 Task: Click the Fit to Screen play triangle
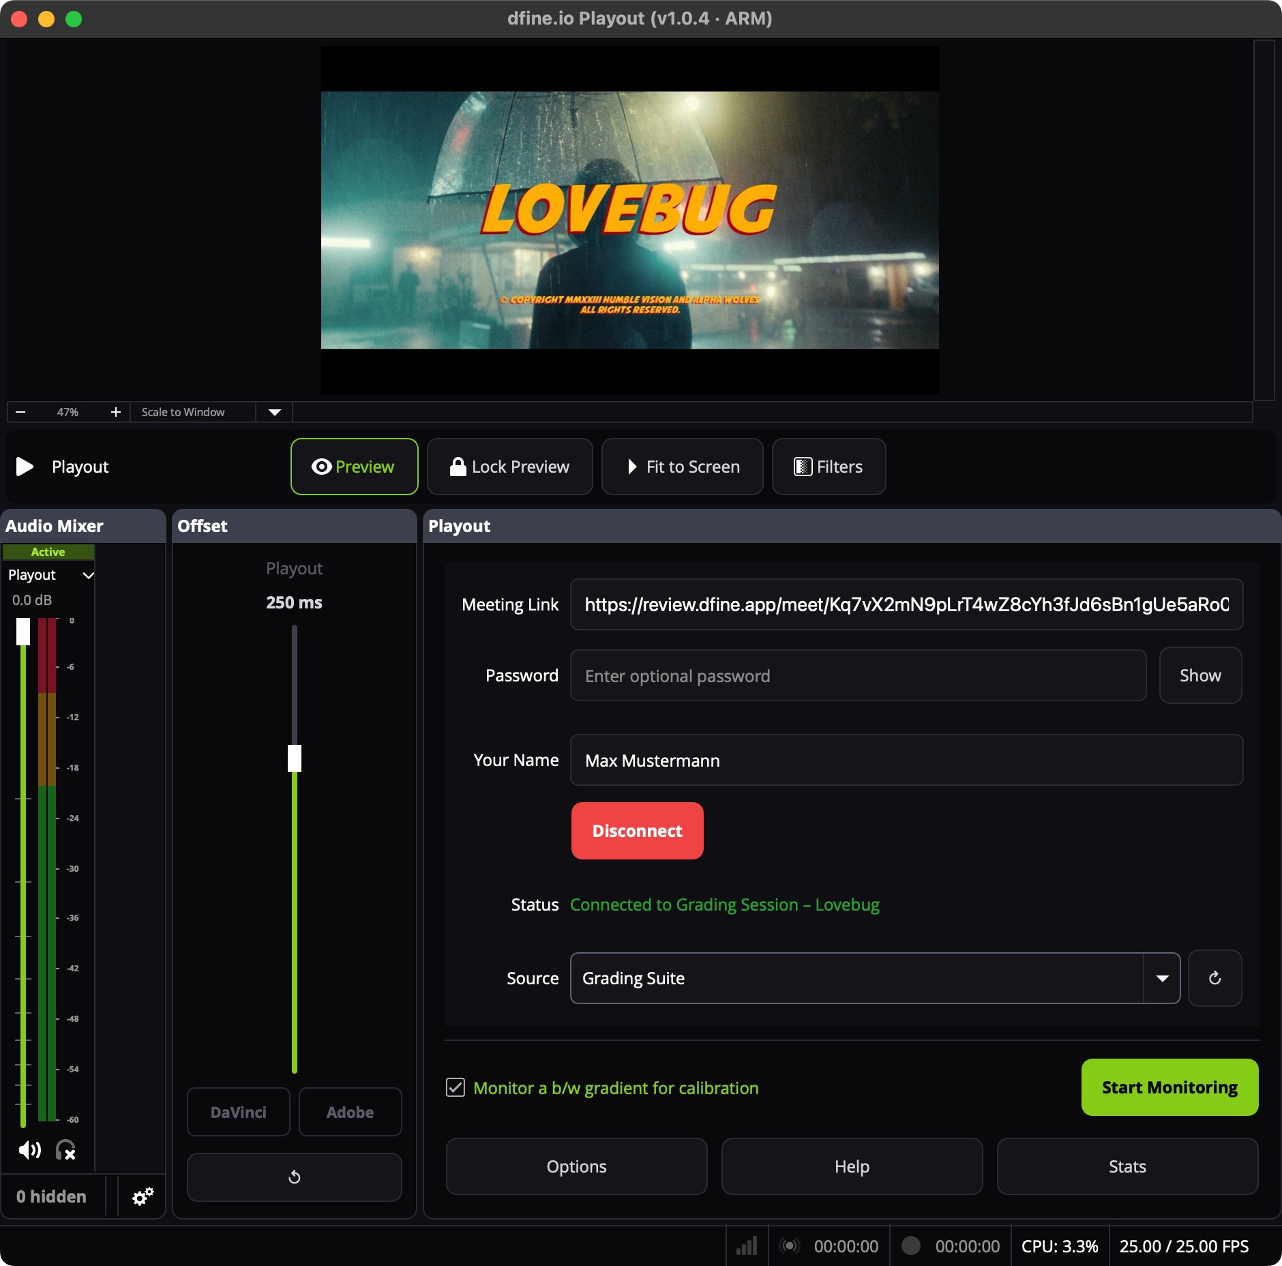coord(632,467)
